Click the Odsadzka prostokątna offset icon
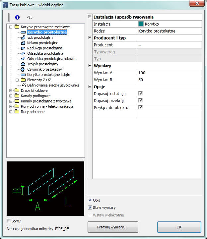This screenshot has width=207, height=239. pos(23,53)
